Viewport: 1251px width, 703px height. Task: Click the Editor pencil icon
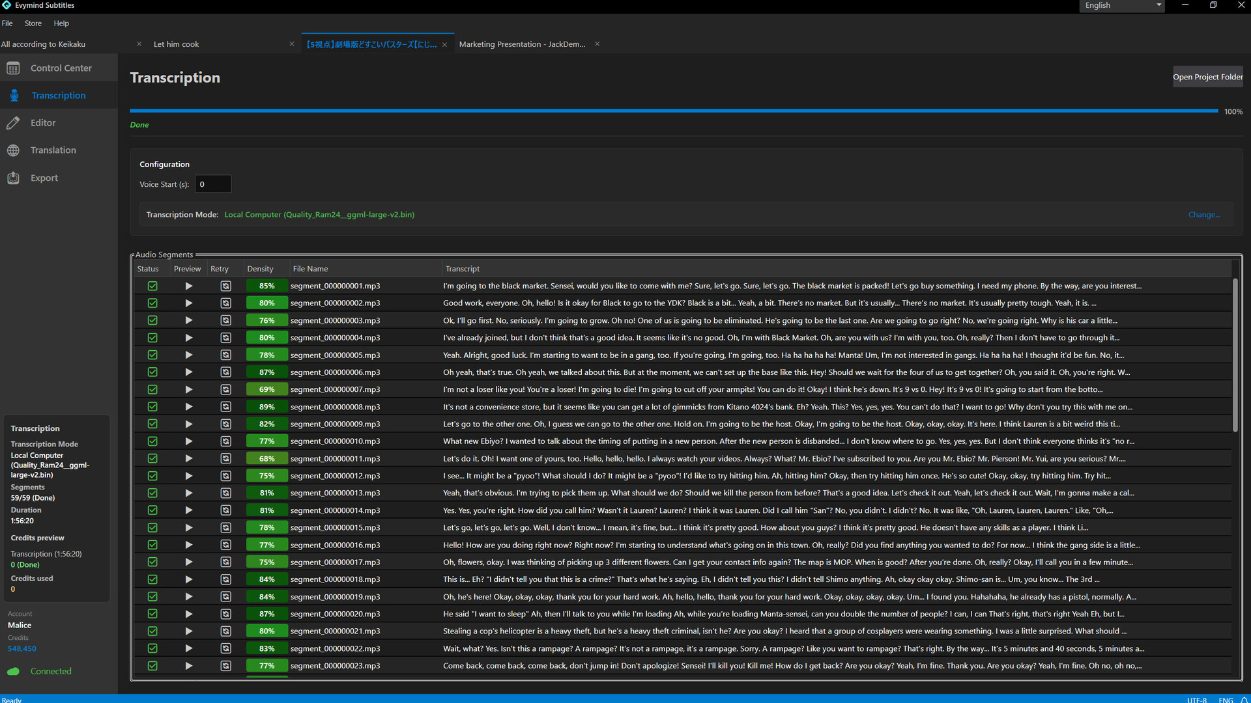pyautogui.click(x=13, y=123)
